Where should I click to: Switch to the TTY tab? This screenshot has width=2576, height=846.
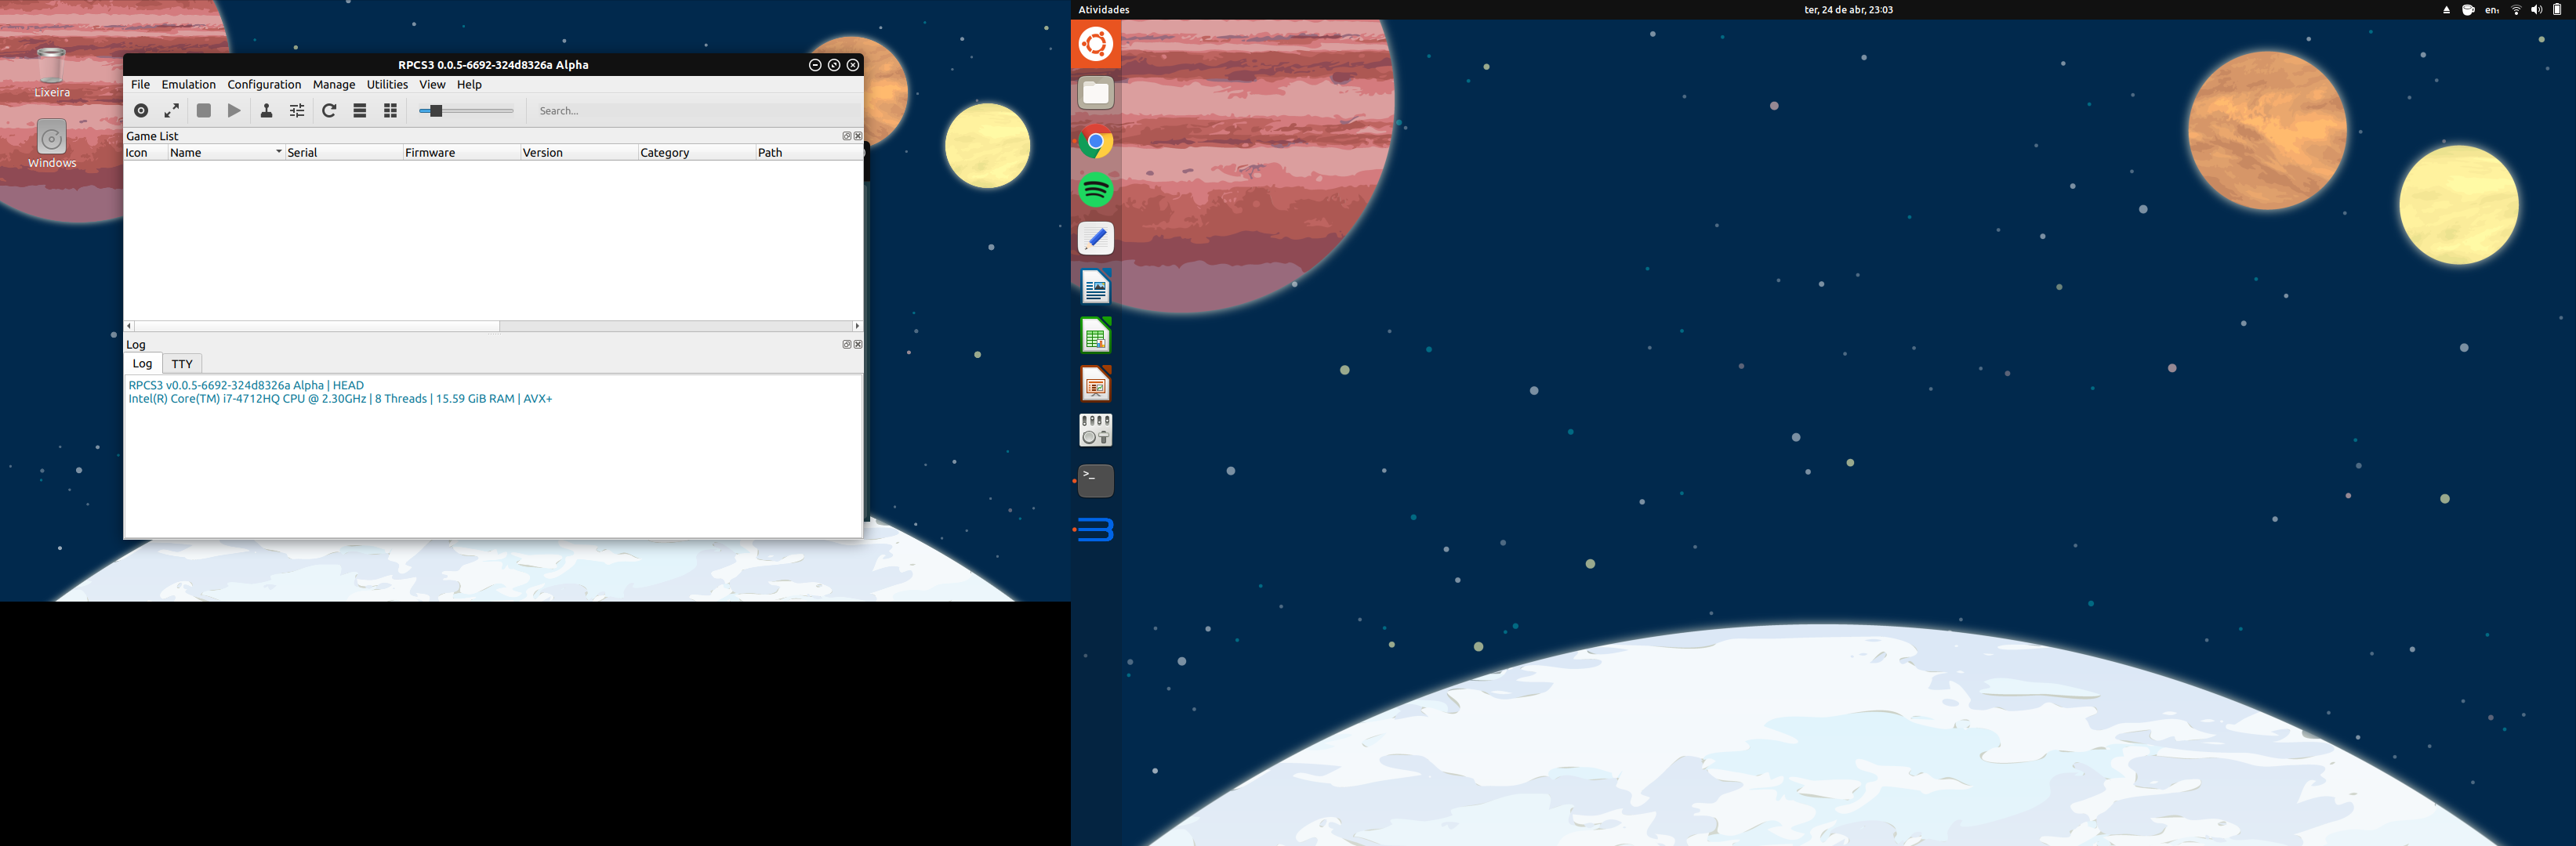pyautogui.click(x=182, y=363)
